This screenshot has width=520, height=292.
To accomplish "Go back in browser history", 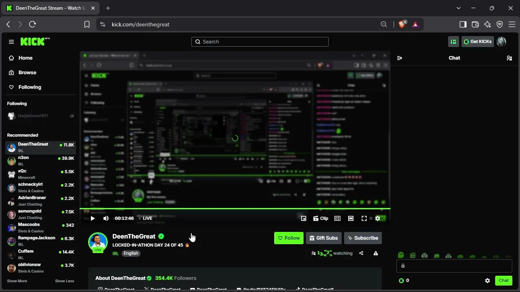I will (8, 24).
